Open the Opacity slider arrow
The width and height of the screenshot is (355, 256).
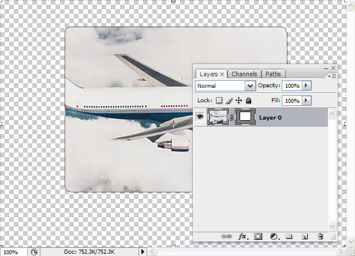pyautogui.click(x=307, y=86)
